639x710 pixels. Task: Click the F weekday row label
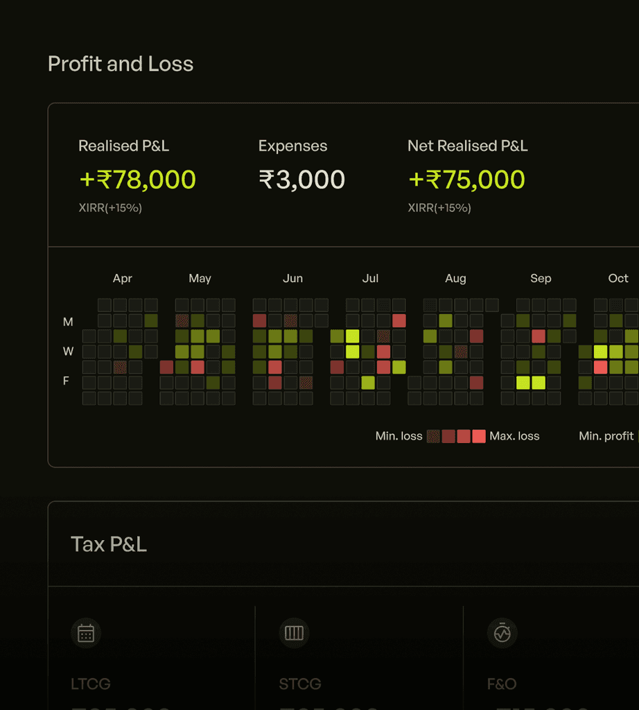tap(66, 381)
